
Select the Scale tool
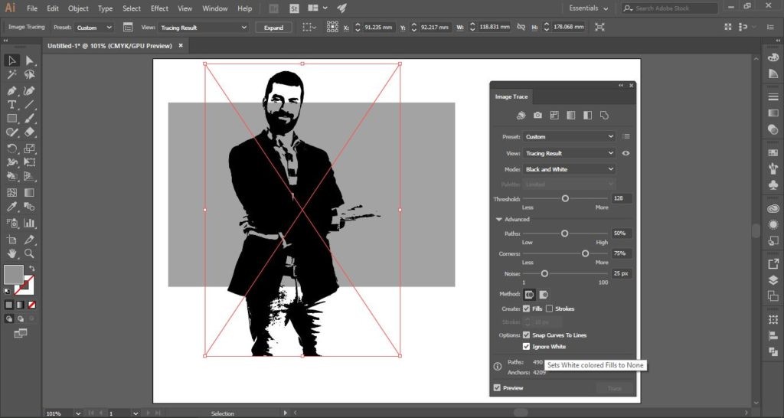[30, 149]
